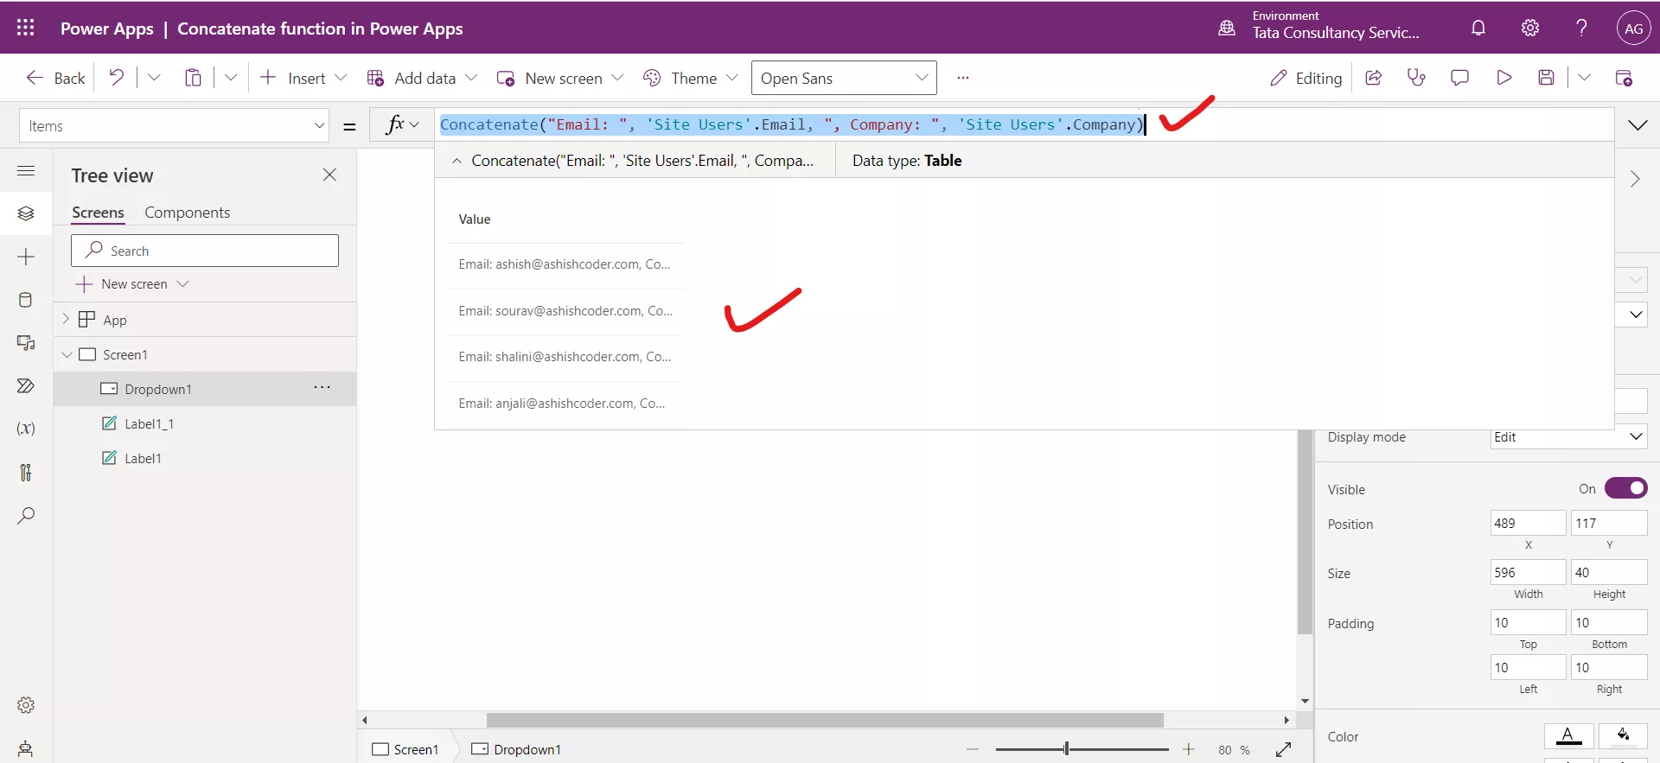Viewport: 1660px width, 763px height.
Task: Open fx formula options dropdown
Action: [414, 125]
